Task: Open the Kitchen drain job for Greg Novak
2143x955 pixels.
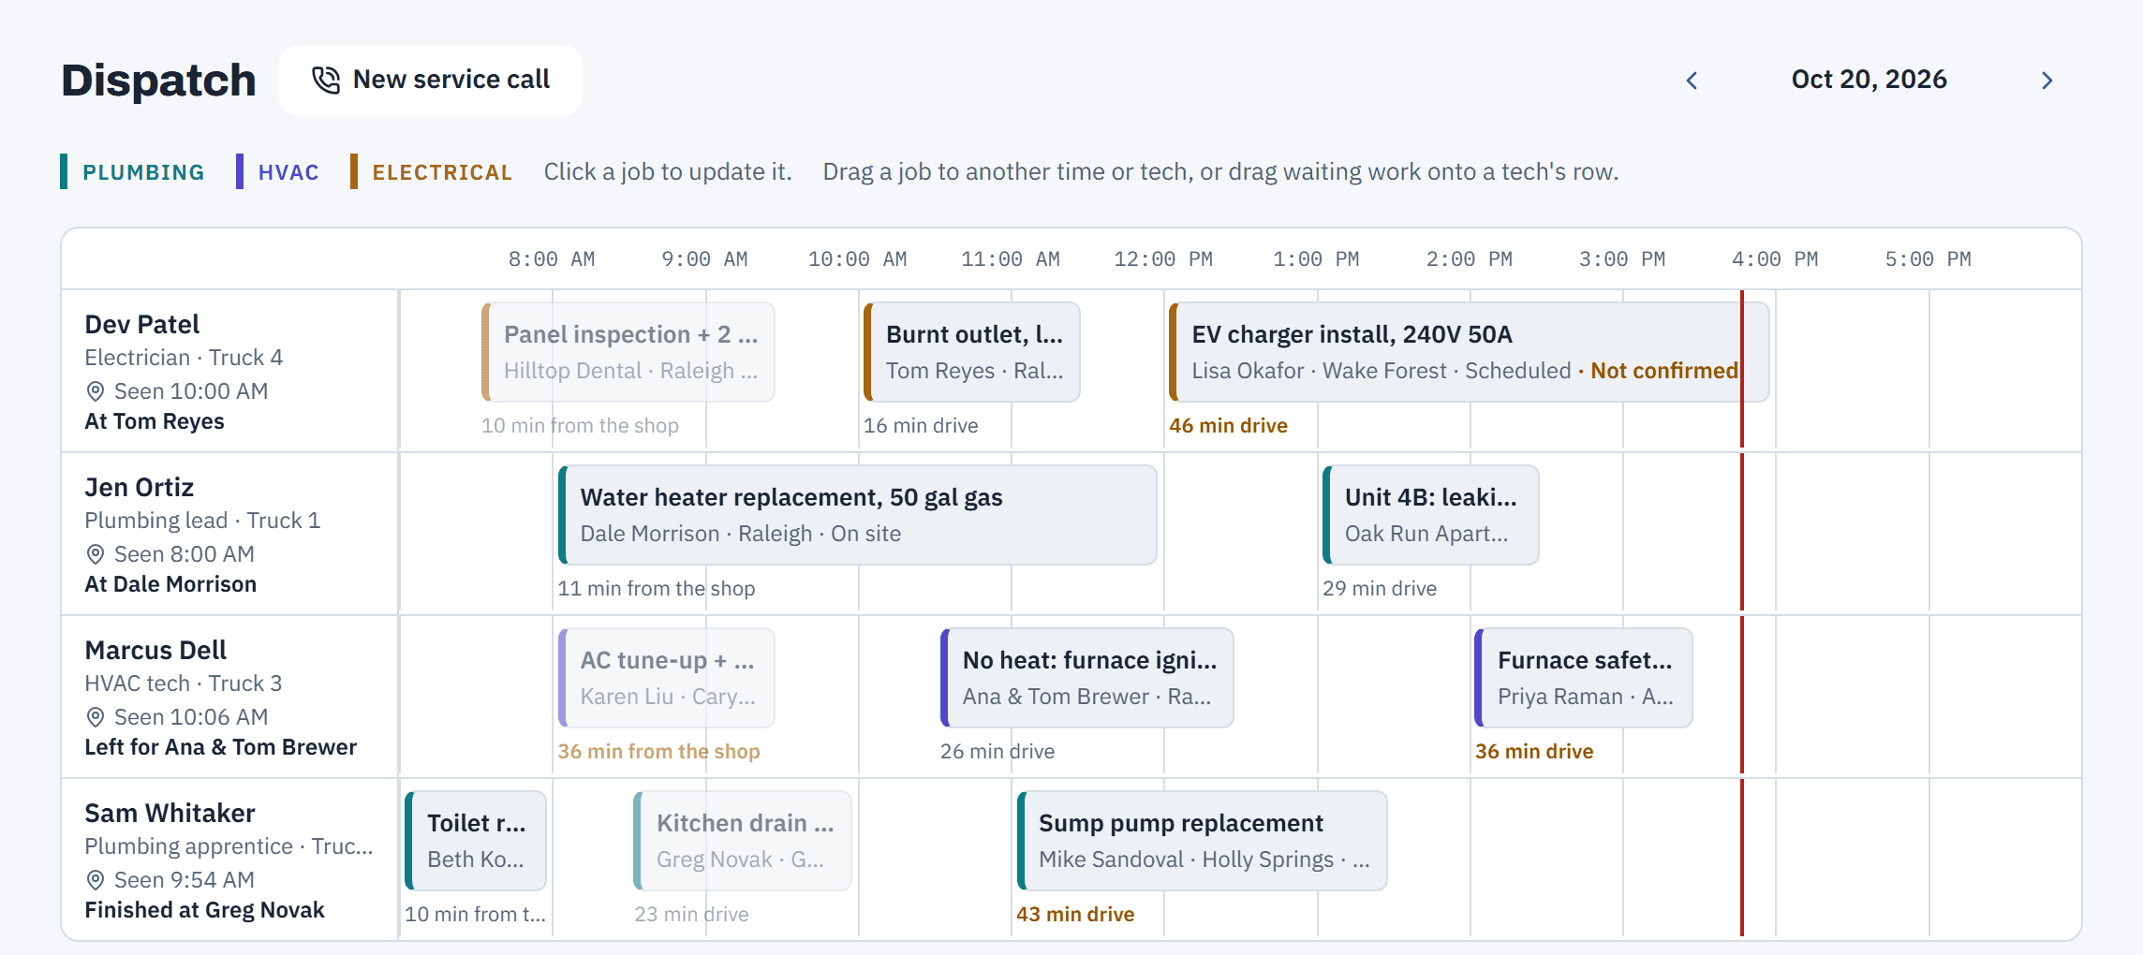Action: pos(743,841)
